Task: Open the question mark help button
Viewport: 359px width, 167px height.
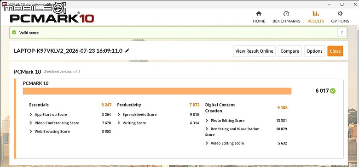Action: tap(342, 33)
